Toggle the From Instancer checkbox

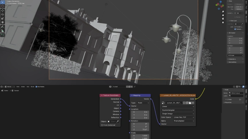coord(102,125)
